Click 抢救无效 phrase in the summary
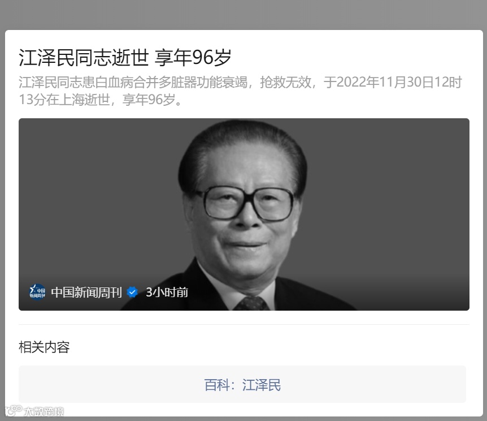487x421 pixels. [x=285, y=82]
